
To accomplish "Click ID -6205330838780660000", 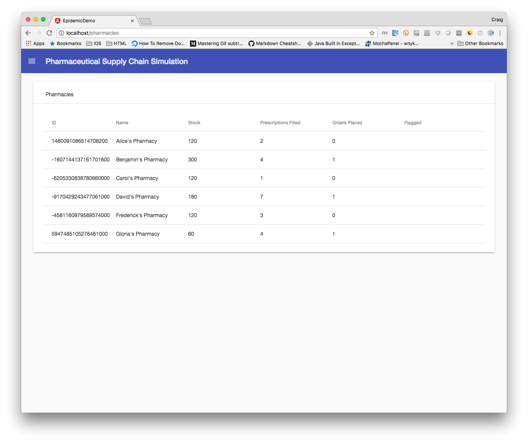I will coord(81,178).
